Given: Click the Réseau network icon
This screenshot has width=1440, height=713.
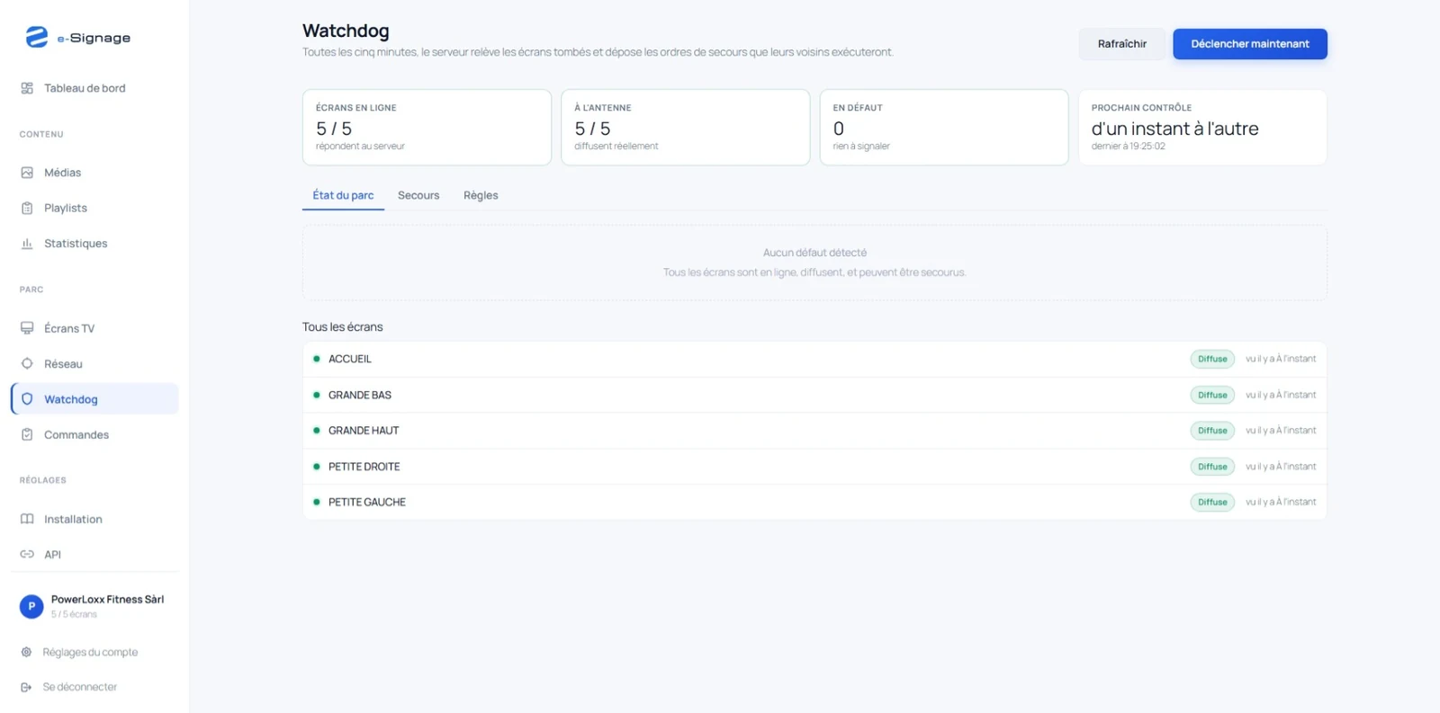Looking at the screenshot, I should point(27,364).
